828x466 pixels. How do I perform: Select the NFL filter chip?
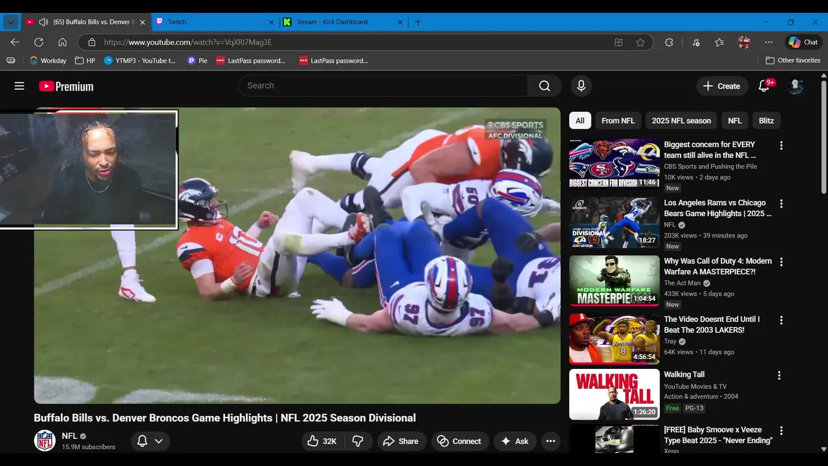pyautogui.click(x=735, y=120)
